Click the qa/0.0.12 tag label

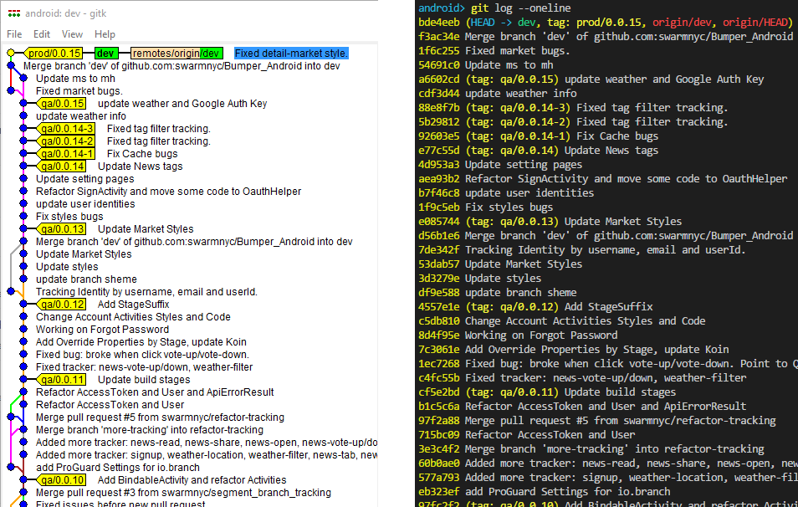coord(62,305)
